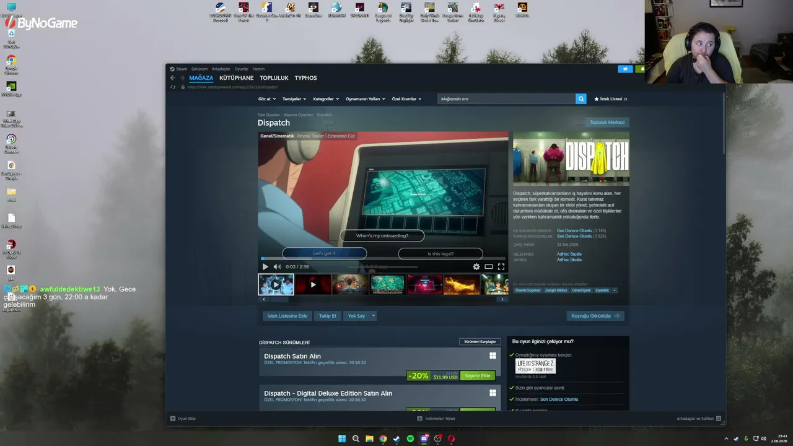Viewport: 793px width, 446px height.
Task: Go forward in Steam navigation
Action: click(x=181, y=78)
